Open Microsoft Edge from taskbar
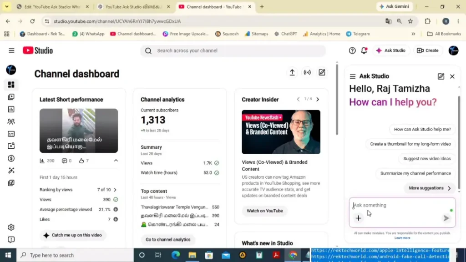 (x=175, y=255)
